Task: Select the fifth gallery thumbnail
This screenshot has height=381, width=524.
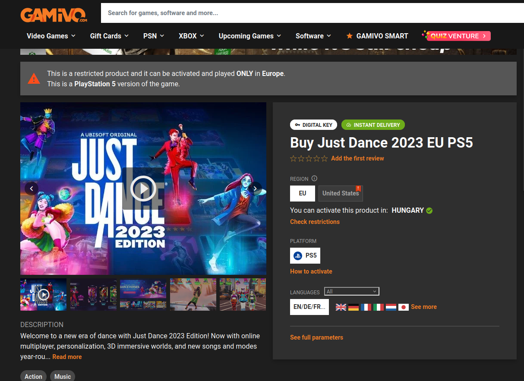Action: (243, 294)
